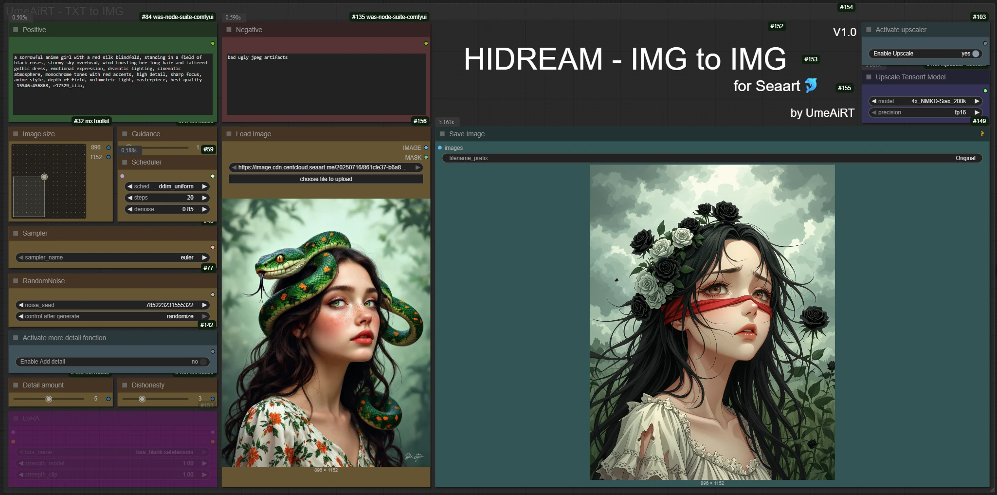Open the upscale model 4x_NMKD-Siax_200k dropdown
This screenshot has height=495, width=997.
point(925,101)
